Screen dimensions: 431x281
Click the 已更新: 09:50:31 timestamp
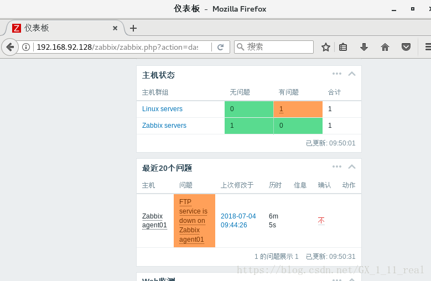click(331, 257)
